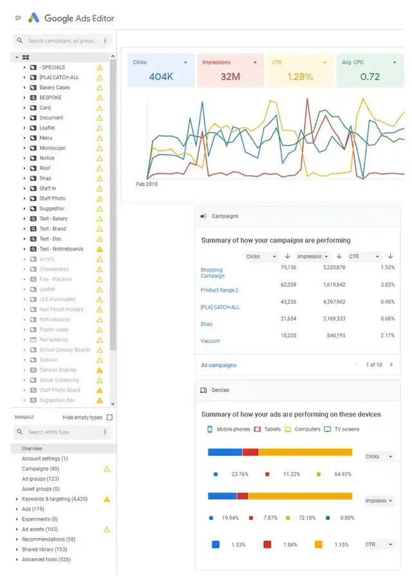Open the [PLA] CATCH-ALL campaign link in the summary table
The width and height of the screenshot is (412, 580).
tap(220, 307)
